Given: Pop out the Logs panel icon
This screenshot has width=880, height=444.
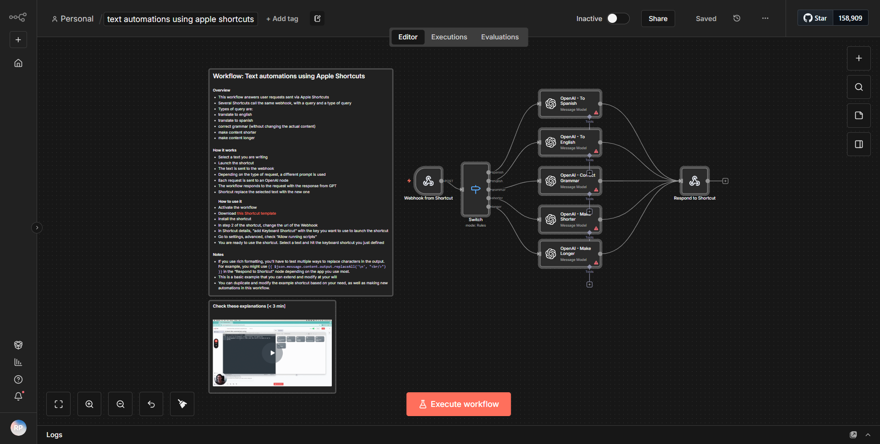Looking at the screenshot, I should pos(853,435).
